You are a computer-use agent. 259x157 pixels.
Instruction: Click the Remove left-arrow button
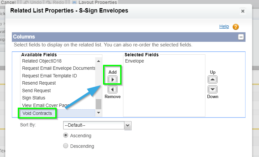[x=113, y=90]
